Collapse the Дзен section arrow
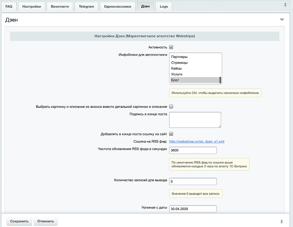293x227 pixels. click(x=282, y=20)
